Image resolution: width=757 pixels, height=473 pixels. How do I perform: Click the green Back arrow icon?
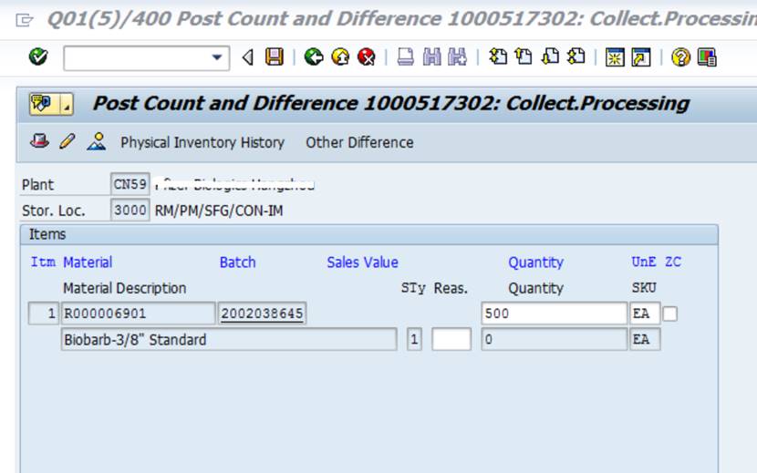(314, 57)
